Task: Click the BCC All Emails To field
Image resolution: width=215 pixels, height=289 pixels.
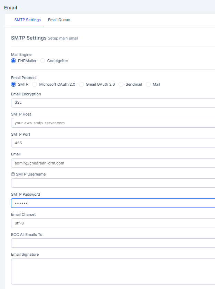Action: click(x=113, y=243)
